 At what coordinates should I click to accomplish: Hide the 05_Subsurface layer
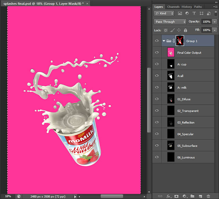(157, 145)
